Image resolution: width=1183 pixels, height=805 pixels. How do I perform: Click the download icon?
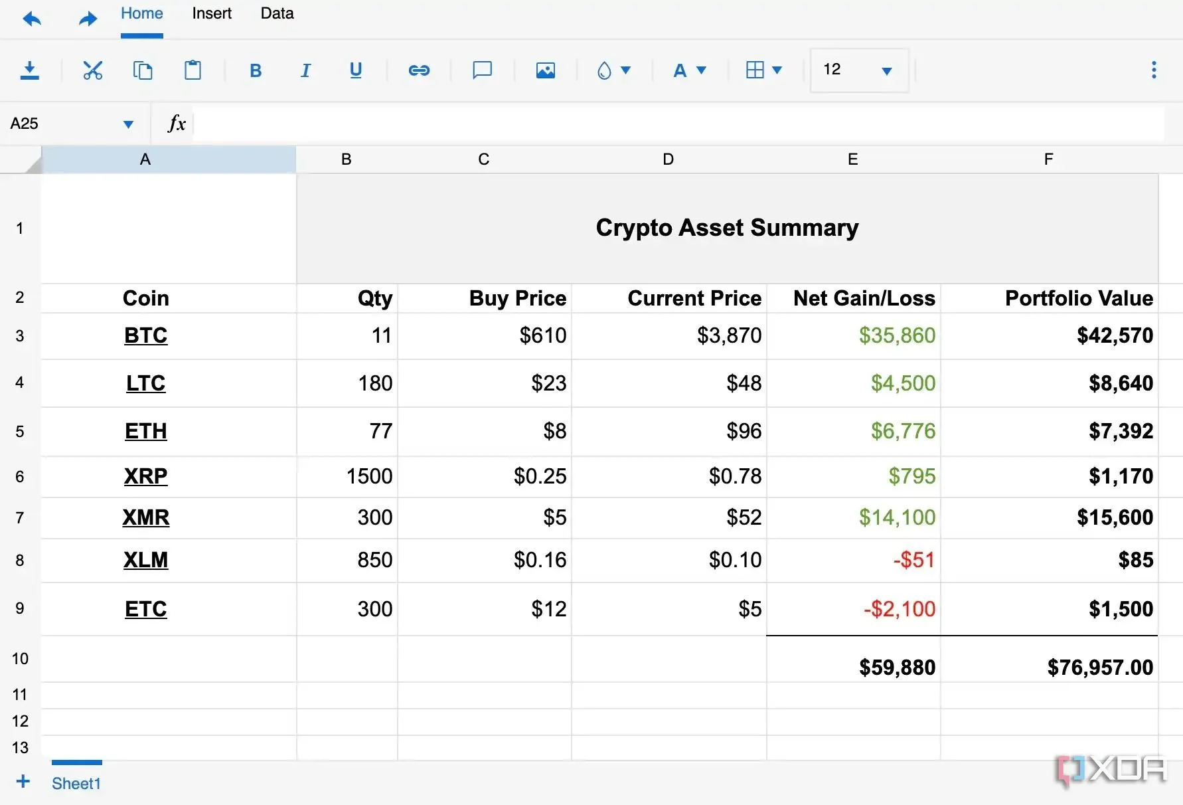click(29, 70)
